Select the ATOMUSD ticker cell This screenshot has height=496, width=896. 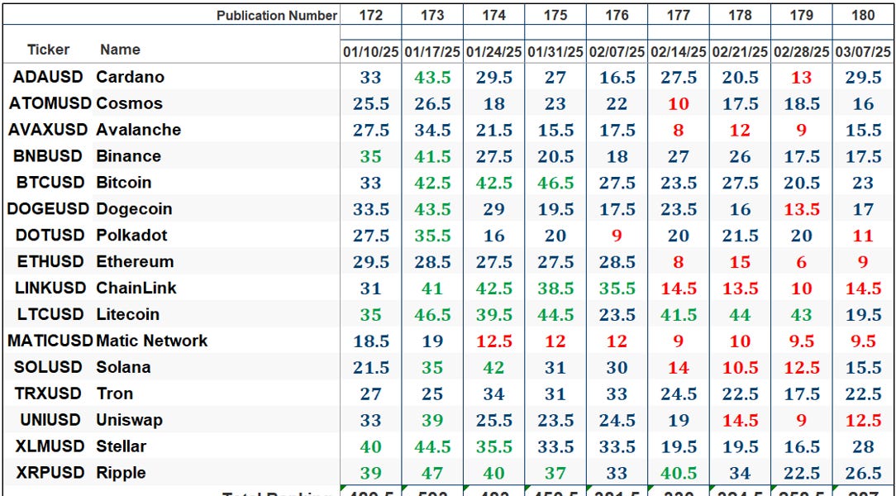[50, 103]
